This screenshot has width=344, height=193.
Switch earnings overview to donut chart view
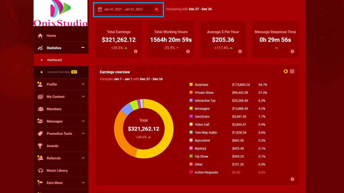pos(286,71)
